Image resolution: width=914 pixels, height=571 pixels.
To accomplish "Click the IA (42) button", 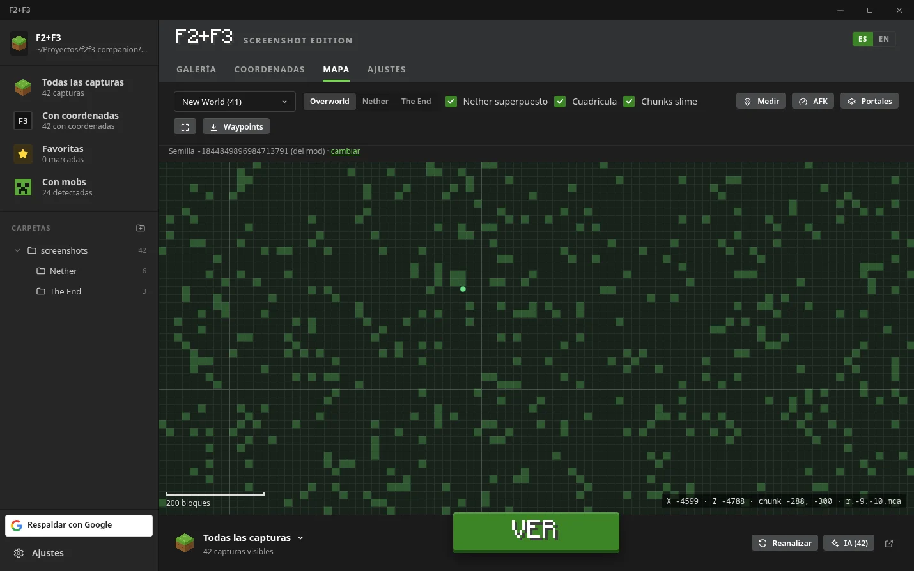I will 849,543.
